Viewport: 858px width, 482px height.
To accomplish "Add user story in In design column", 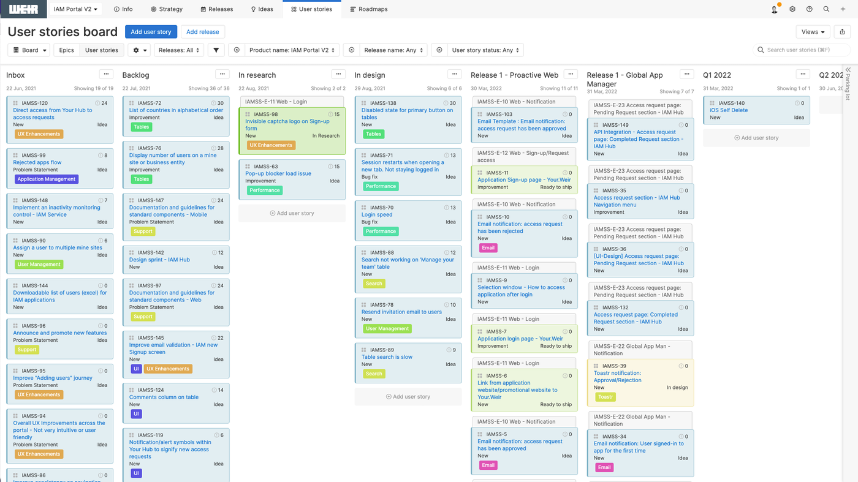I will [x=408, y=396].
